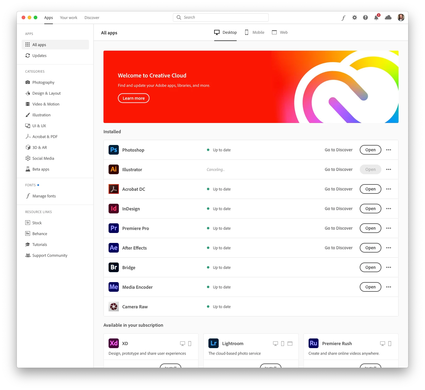The image size is (425, 390).
Task: Open more options for After Effects
Action: 389,248
